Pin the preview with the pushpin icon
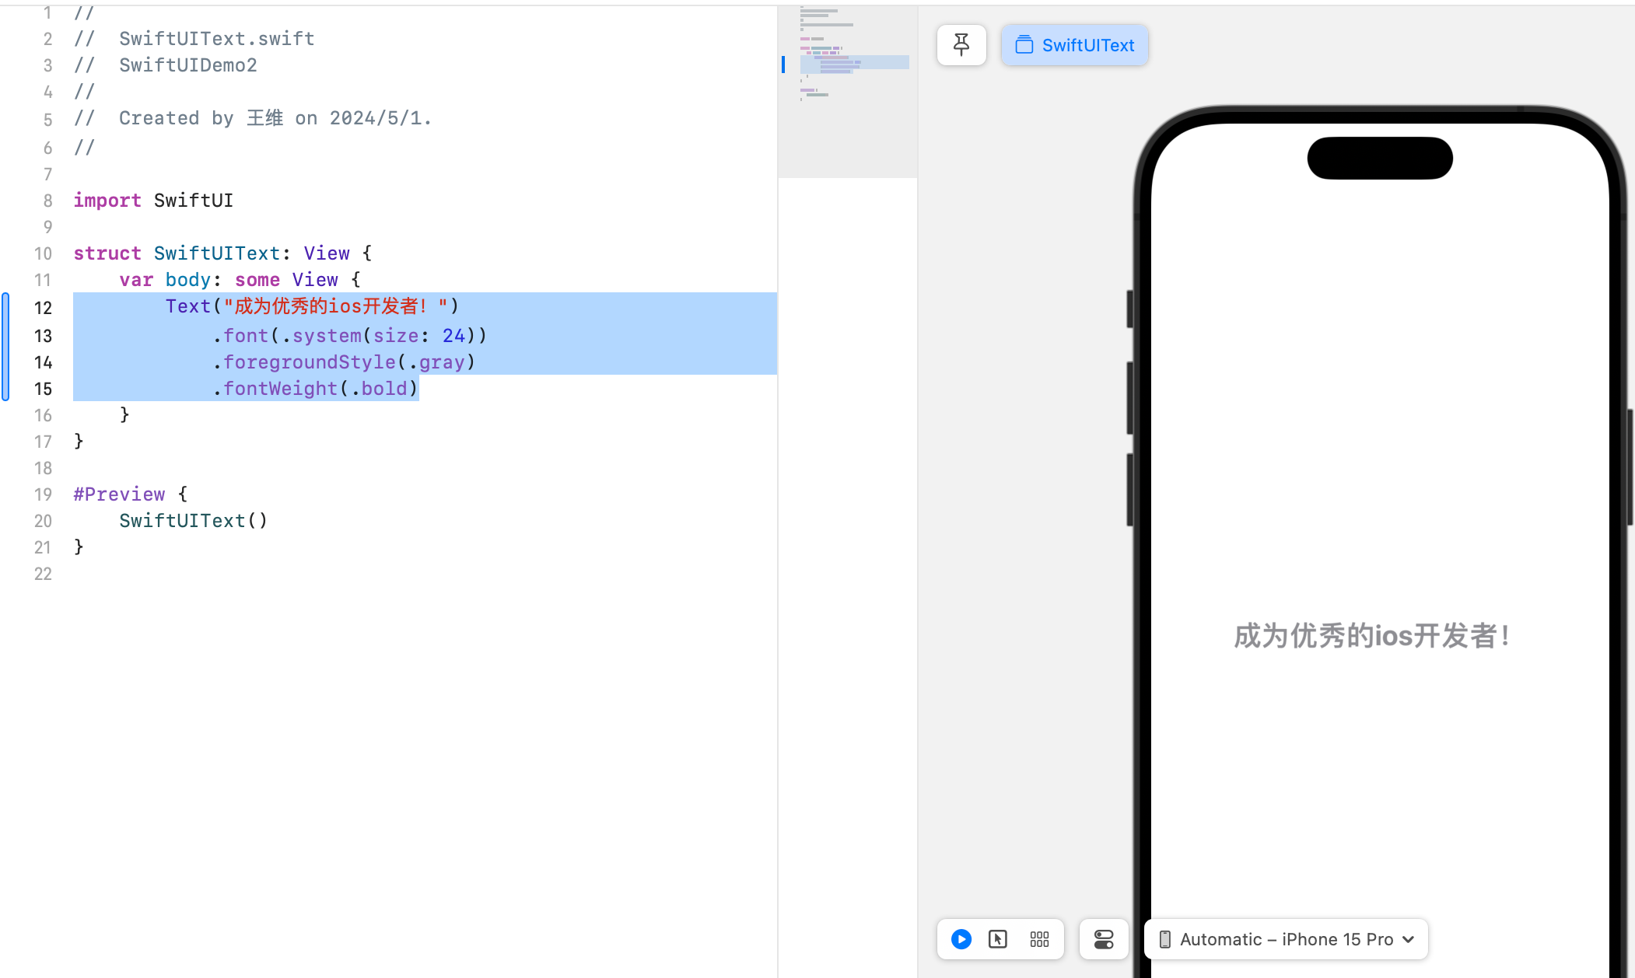Screen dimensions: 1635x978 tap(961, 45)
